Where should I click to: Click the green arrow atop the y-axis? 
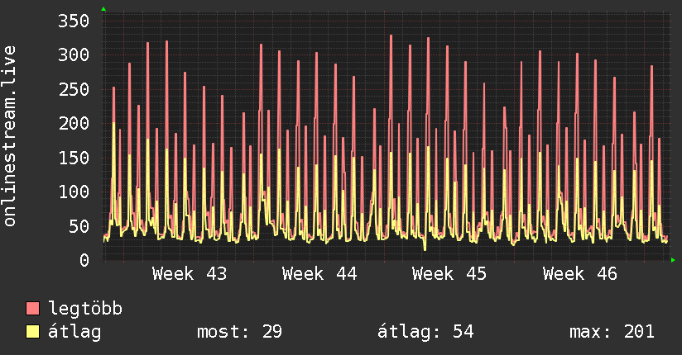103,9
